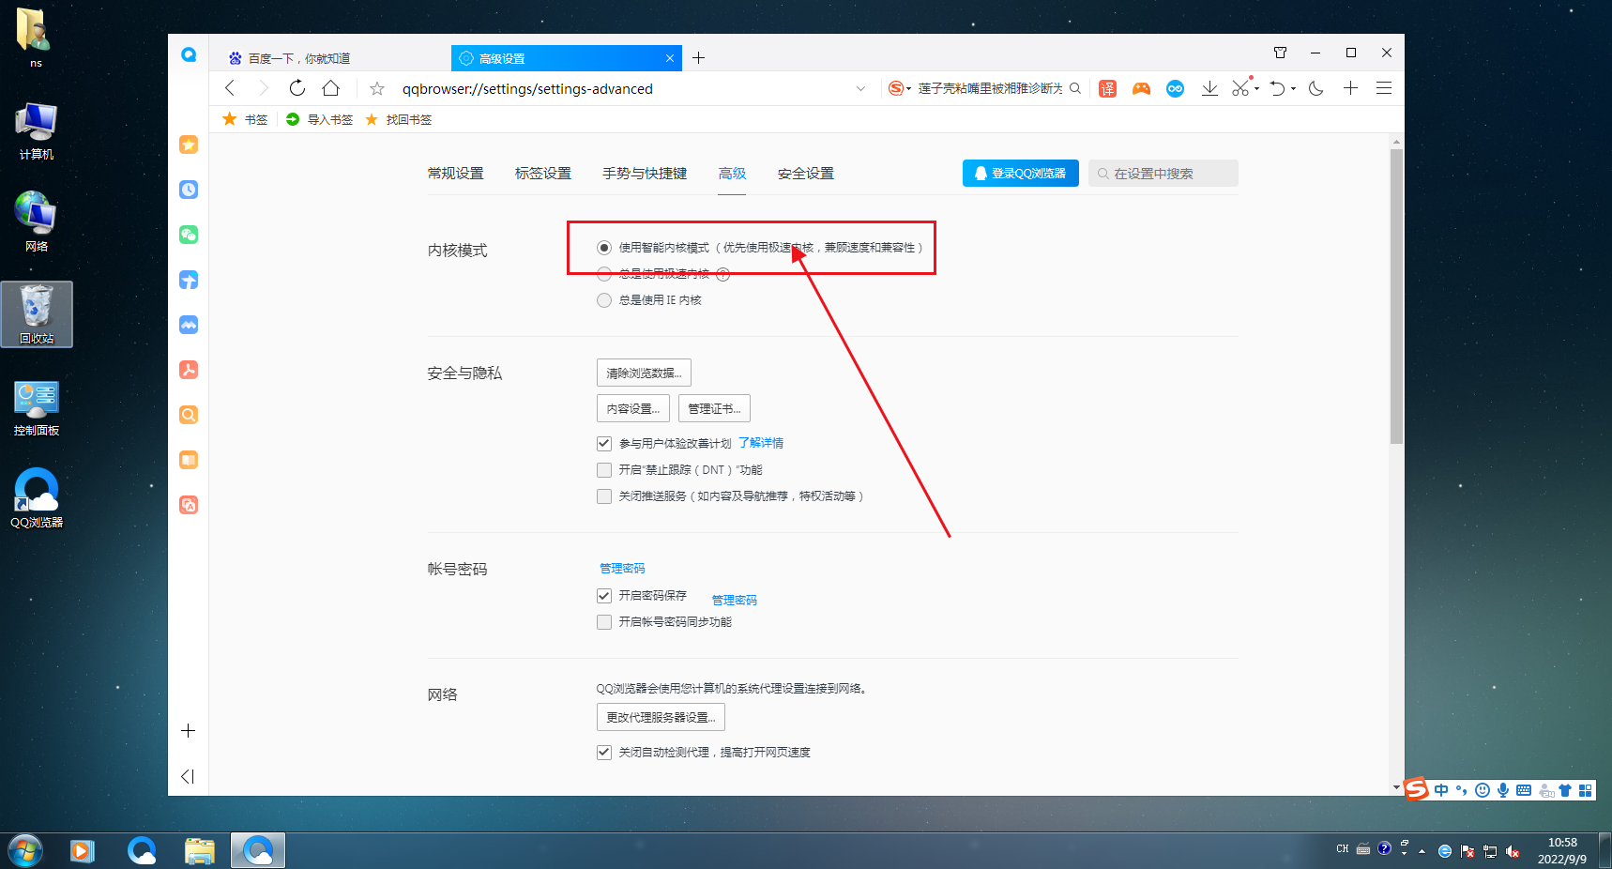Viewport: 1612px width, 869px height.
Task: Uncheck disable automatic proxy detection
Action: (x=604, y=753)
